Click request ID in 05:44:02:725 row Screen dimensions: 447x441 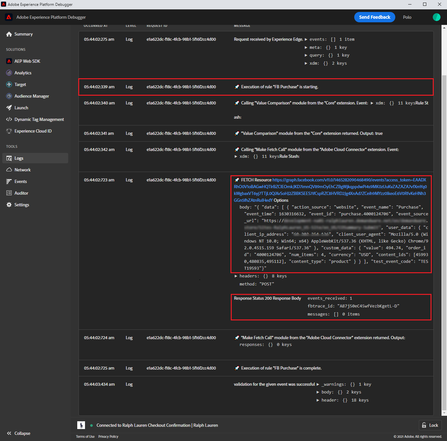pos(181,368)
